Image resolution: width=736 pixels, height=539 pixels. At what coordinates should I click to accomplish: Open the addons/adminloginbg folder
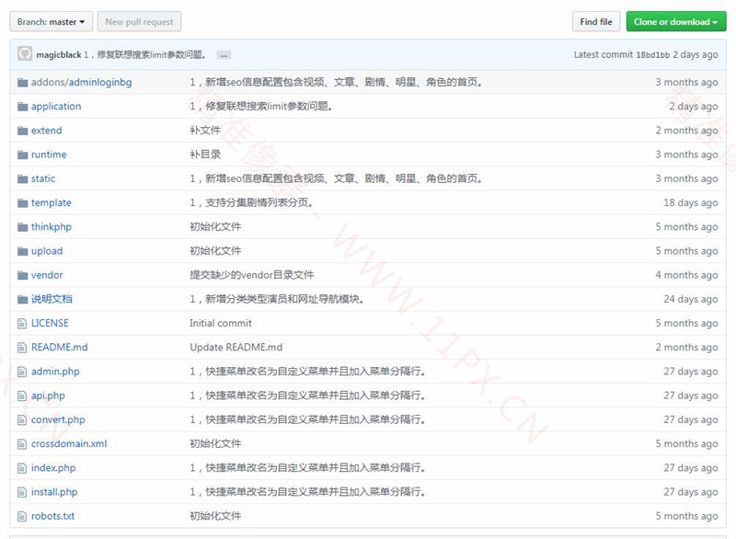point(81,82)
